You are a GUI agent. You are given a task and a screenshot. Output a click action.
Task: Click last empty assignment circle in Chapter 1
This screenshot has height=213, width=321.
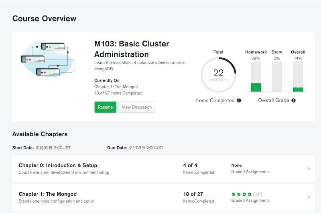[x=260, y=194]
